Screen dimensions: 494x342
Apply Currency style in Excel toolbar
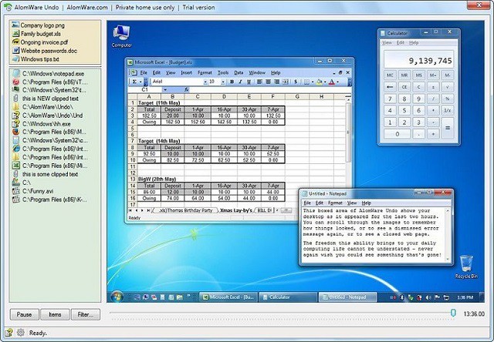(x=296, y=82)
